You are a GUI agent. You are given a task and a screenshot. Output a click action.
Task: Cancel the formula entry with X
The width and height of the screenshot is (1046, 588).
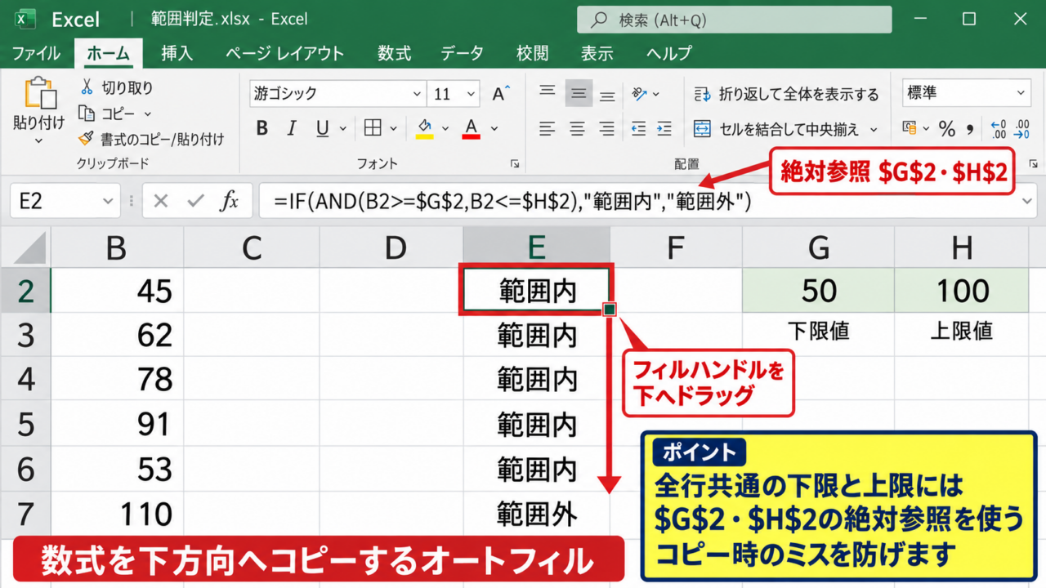161,201
